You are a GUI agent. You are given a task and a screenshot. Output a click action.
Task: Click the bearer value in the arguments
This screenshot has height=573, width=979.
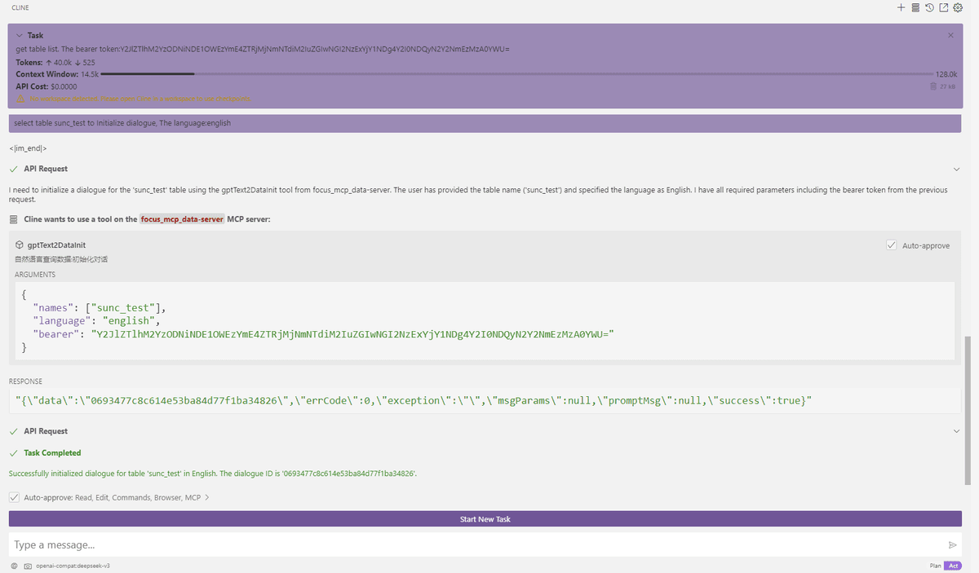[x=352, y=334]
